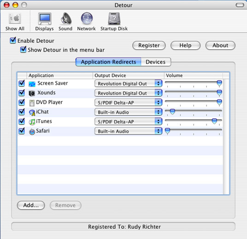Click the Xounds volume slider

(194, 93)
